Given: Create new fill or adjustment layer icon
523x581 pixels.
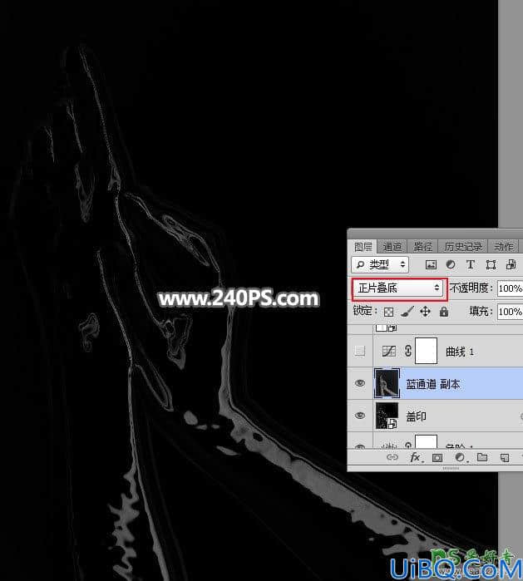Looking at the screenshot, I should pos(460,458).
